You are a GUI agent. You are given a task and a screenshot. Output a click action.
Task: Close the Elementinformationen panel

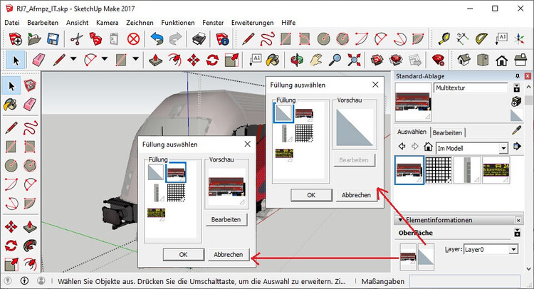point(518,220)
